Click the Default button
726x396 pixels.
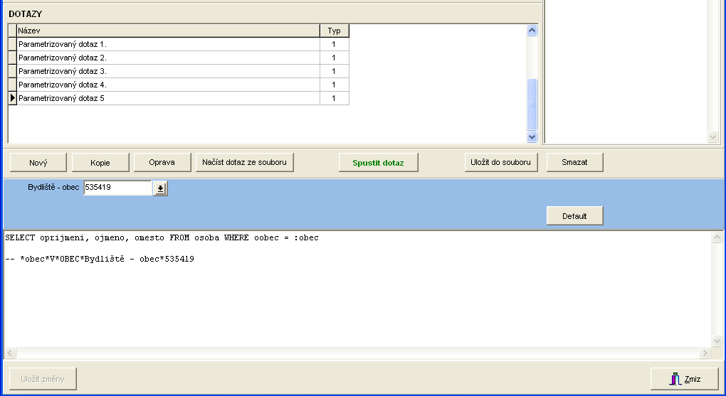pos(574,216)
